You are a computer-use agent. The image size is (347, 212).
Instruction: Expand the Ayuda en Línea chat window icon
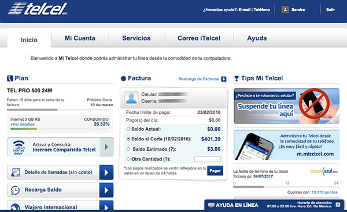[x=338, y=204]
